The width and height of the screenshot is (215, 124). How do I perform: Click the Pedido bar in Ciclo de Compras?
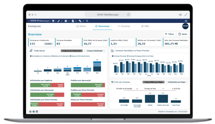click(x=150, y=99)
